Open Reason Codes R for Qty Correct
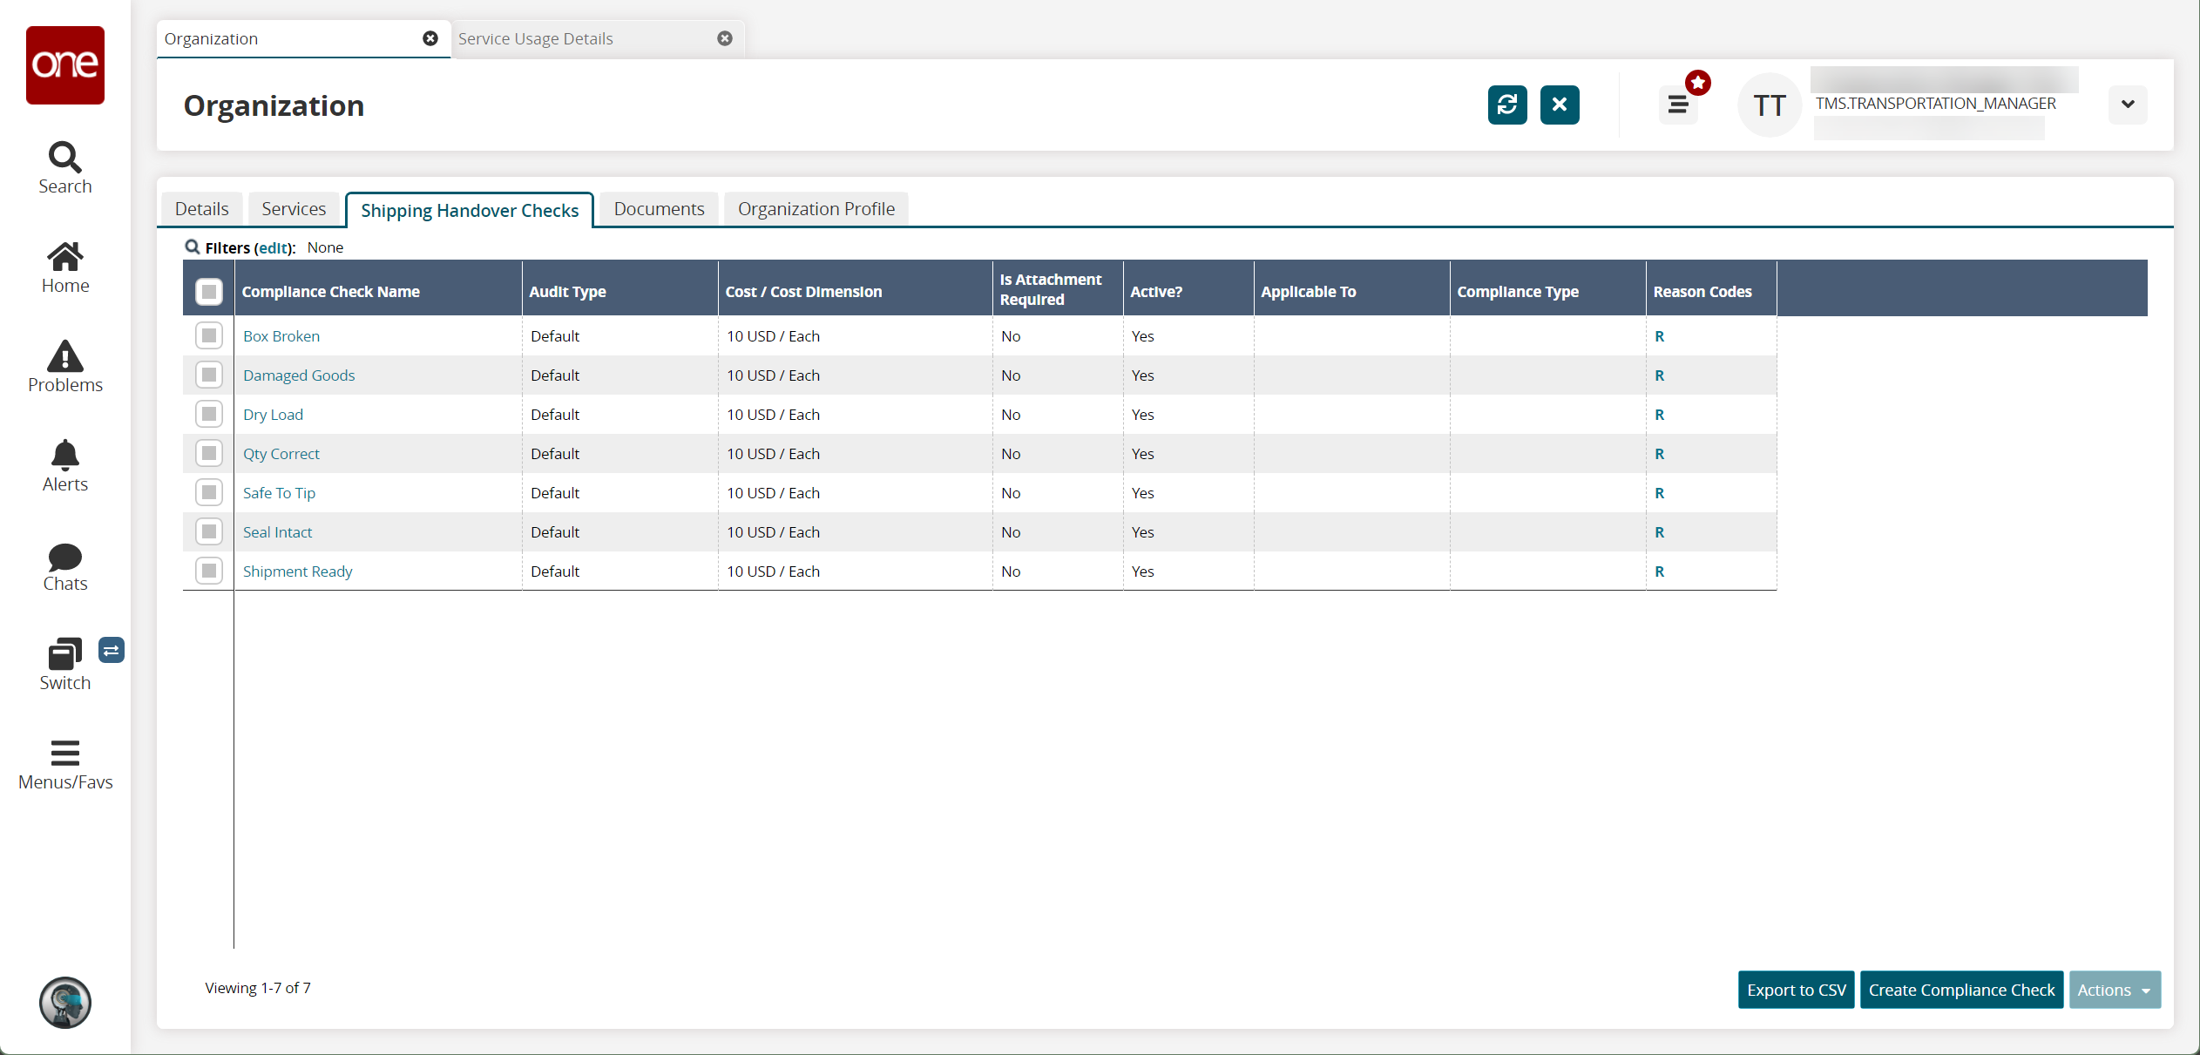This screenshot has height=1055, width=2200. 1660,454
